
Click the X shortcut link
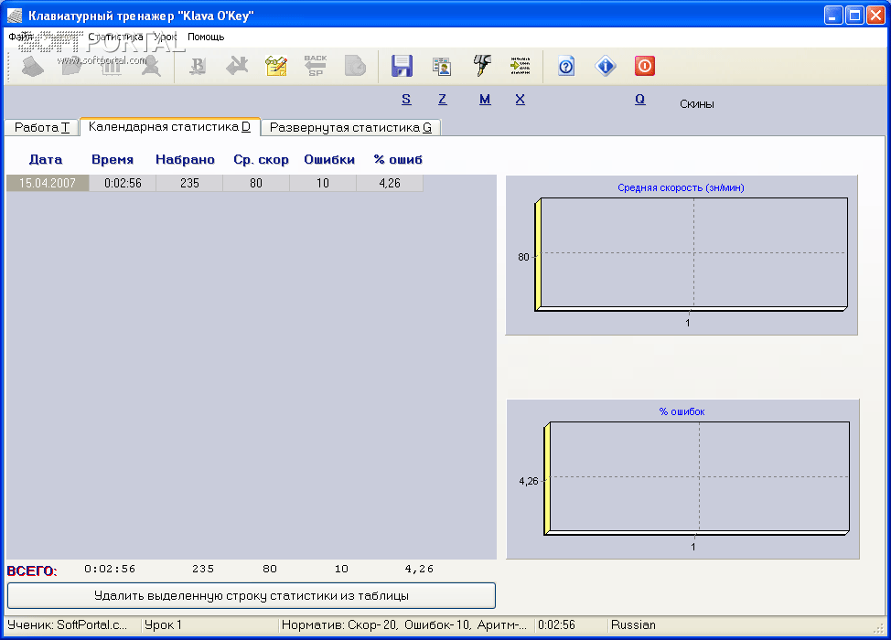click(x=520, y=100)
